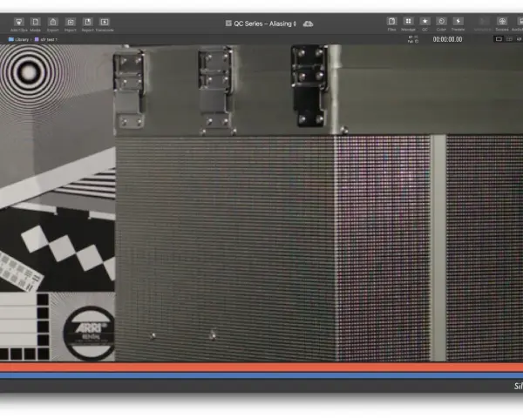The image size is (523, 418).
Task: Open the QC star icon
Action: 425,21
